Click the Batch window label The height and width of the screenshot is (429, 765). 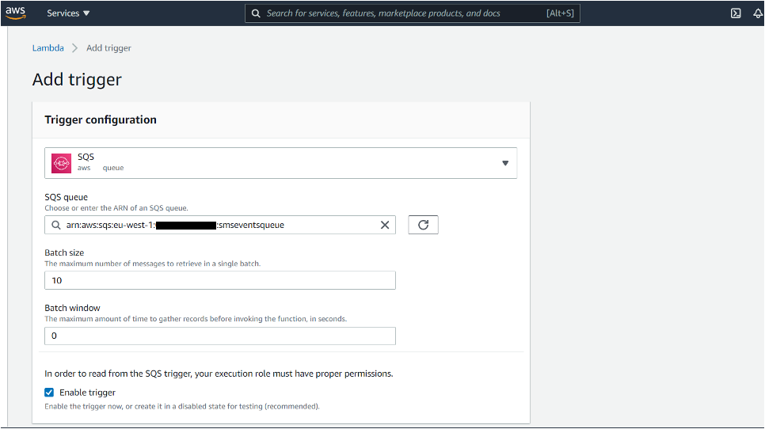[x=72, y=308]
